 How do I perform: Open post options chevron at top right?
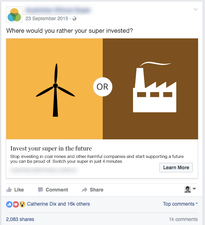pyautogui.click(x=196, y=9)
